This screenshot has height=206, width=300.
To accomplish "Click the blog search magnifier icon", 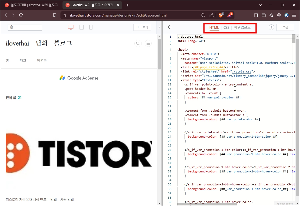I will pyautogui.click(x=138, y=43).
